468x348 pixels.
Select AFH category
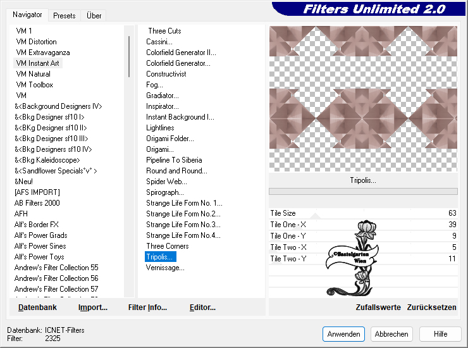point(21,214)
